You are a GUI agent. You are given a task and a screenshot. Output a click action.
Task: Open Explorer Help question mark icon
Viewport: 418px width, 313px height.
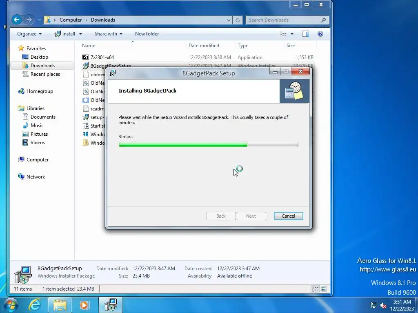click(x=320, y=34)
